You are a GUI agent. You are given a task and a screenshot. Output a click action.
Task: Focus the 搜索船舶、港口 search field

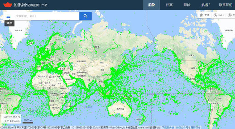pyautogui.click(x=46, y=16)
